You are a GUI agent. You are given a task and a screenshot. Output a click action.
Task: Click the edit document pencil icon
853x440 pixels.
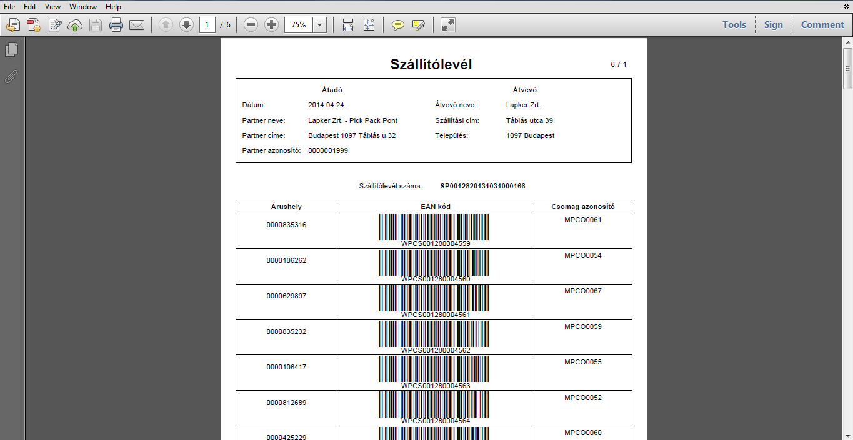(55, 25)
